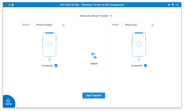Screen dimensions: 184x111
Task: Open the key registration icon
Action: (x=173, y=5)
